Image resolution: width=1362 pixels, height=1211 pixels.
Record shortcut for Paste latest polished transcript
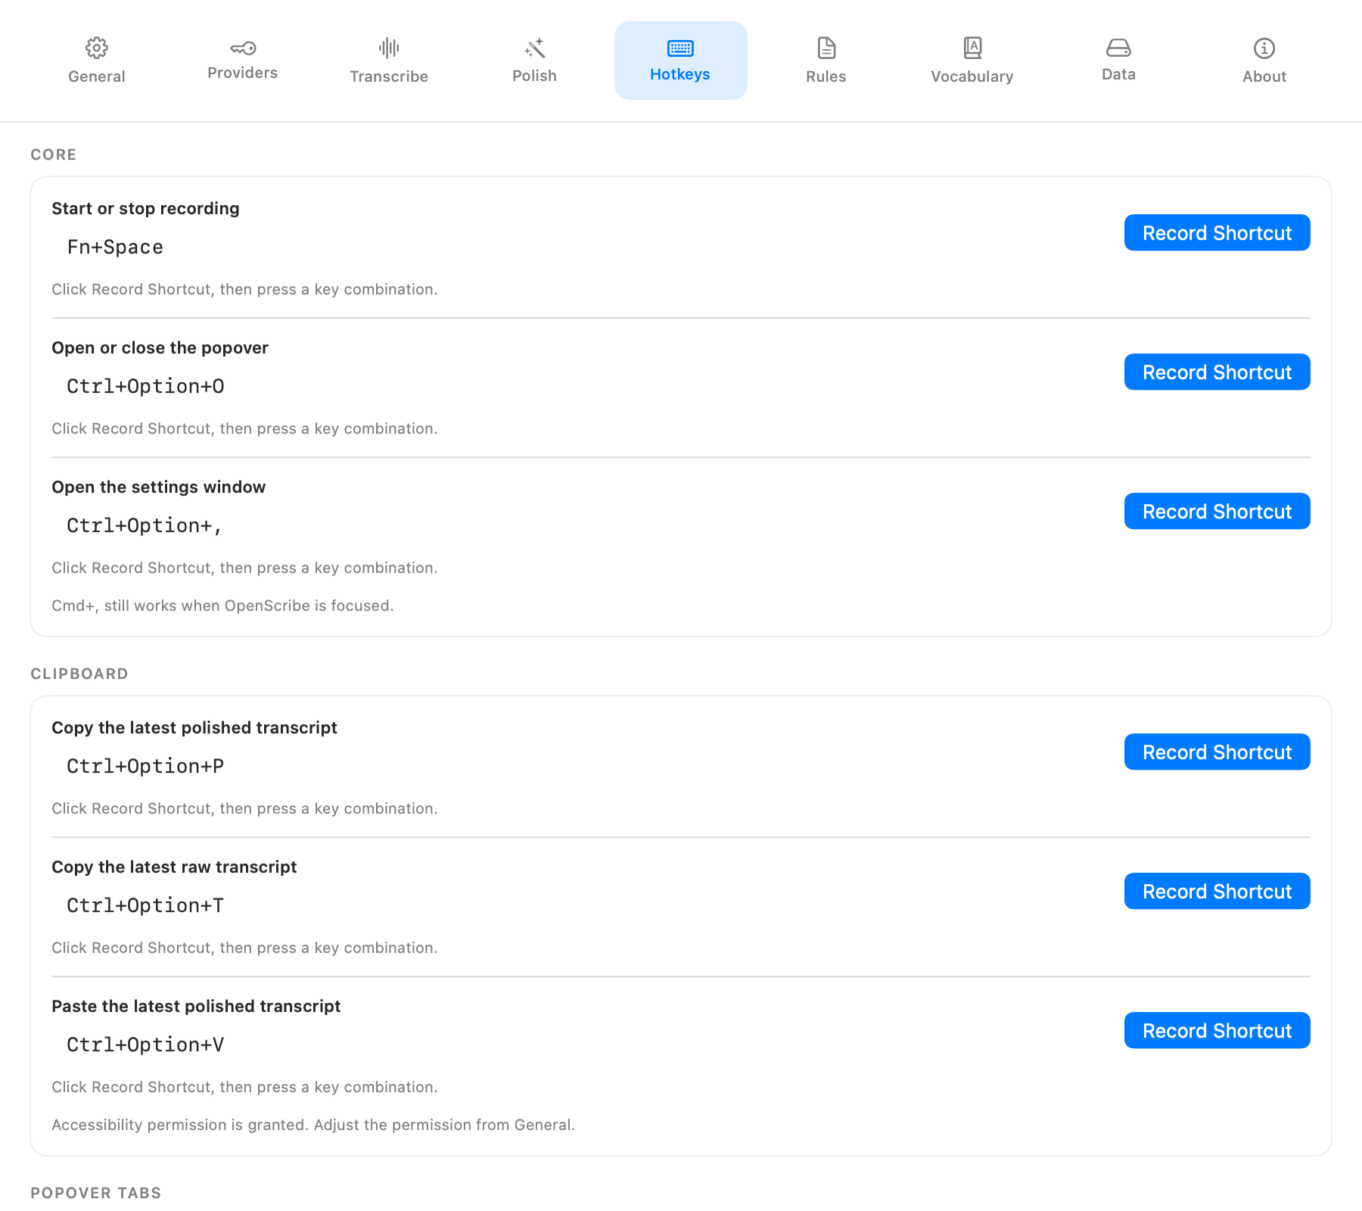pyautogui.click(x=1217, y=1030)
